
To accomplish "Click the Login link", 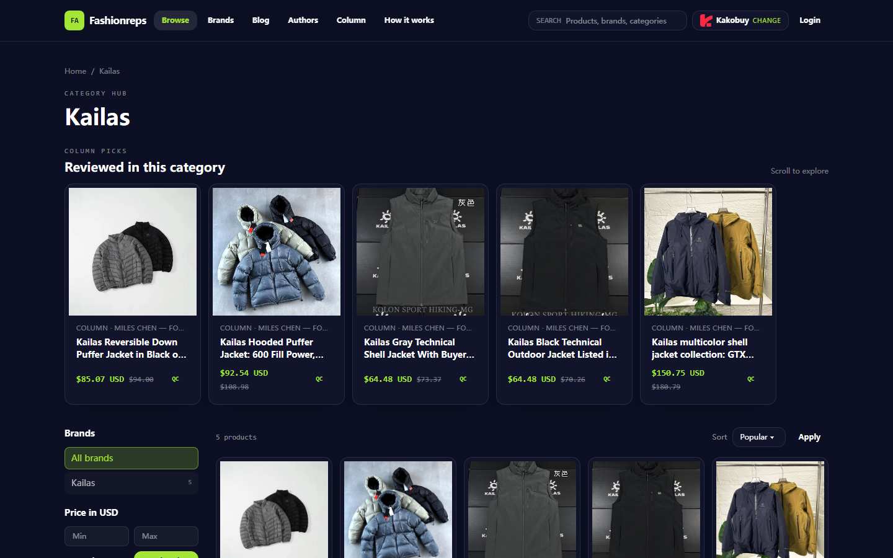I will coord(810,20).
